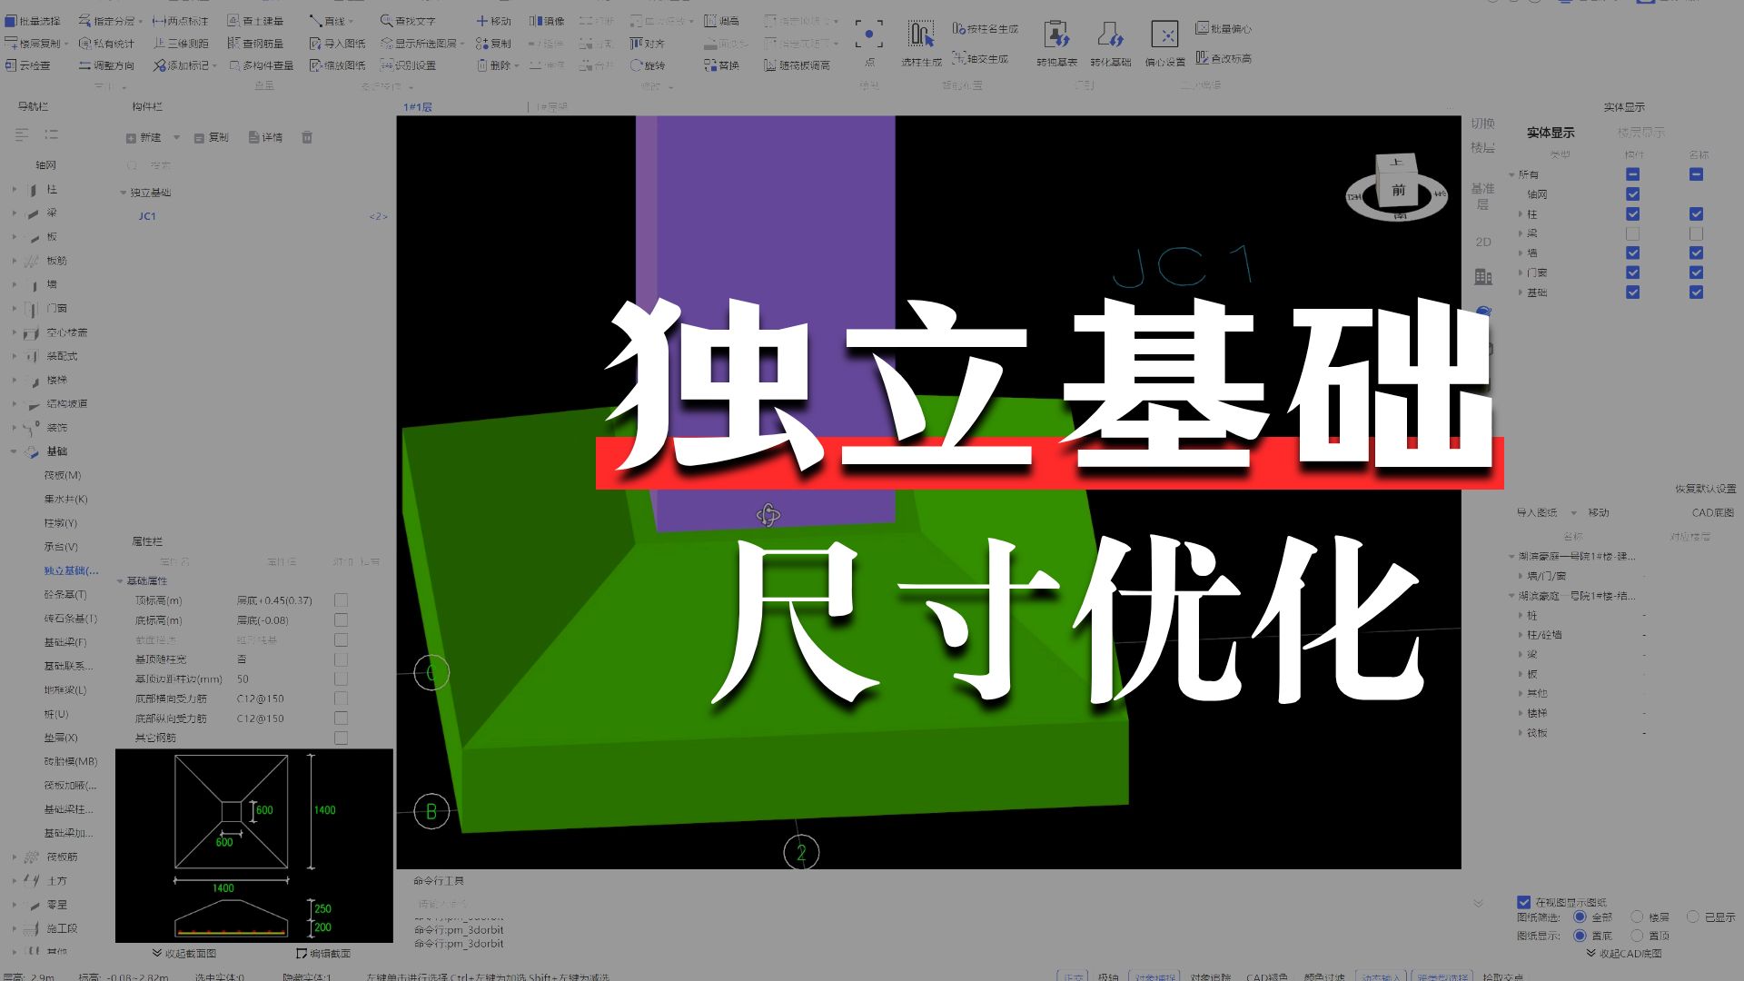
Task: Click the 复制 copy tool in the ribbon
Action: pyautogui.click(x=493, y=43)
